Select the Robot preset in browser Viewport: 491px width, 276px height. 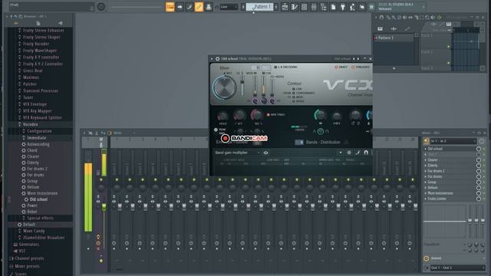(x=32, y=212)
